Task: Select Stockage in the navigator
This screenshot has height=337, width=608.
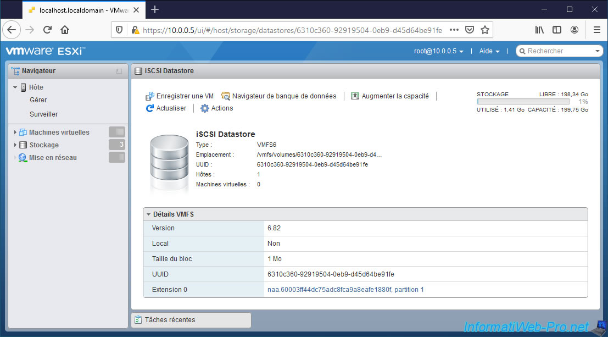Action: [x=44, y=145]
